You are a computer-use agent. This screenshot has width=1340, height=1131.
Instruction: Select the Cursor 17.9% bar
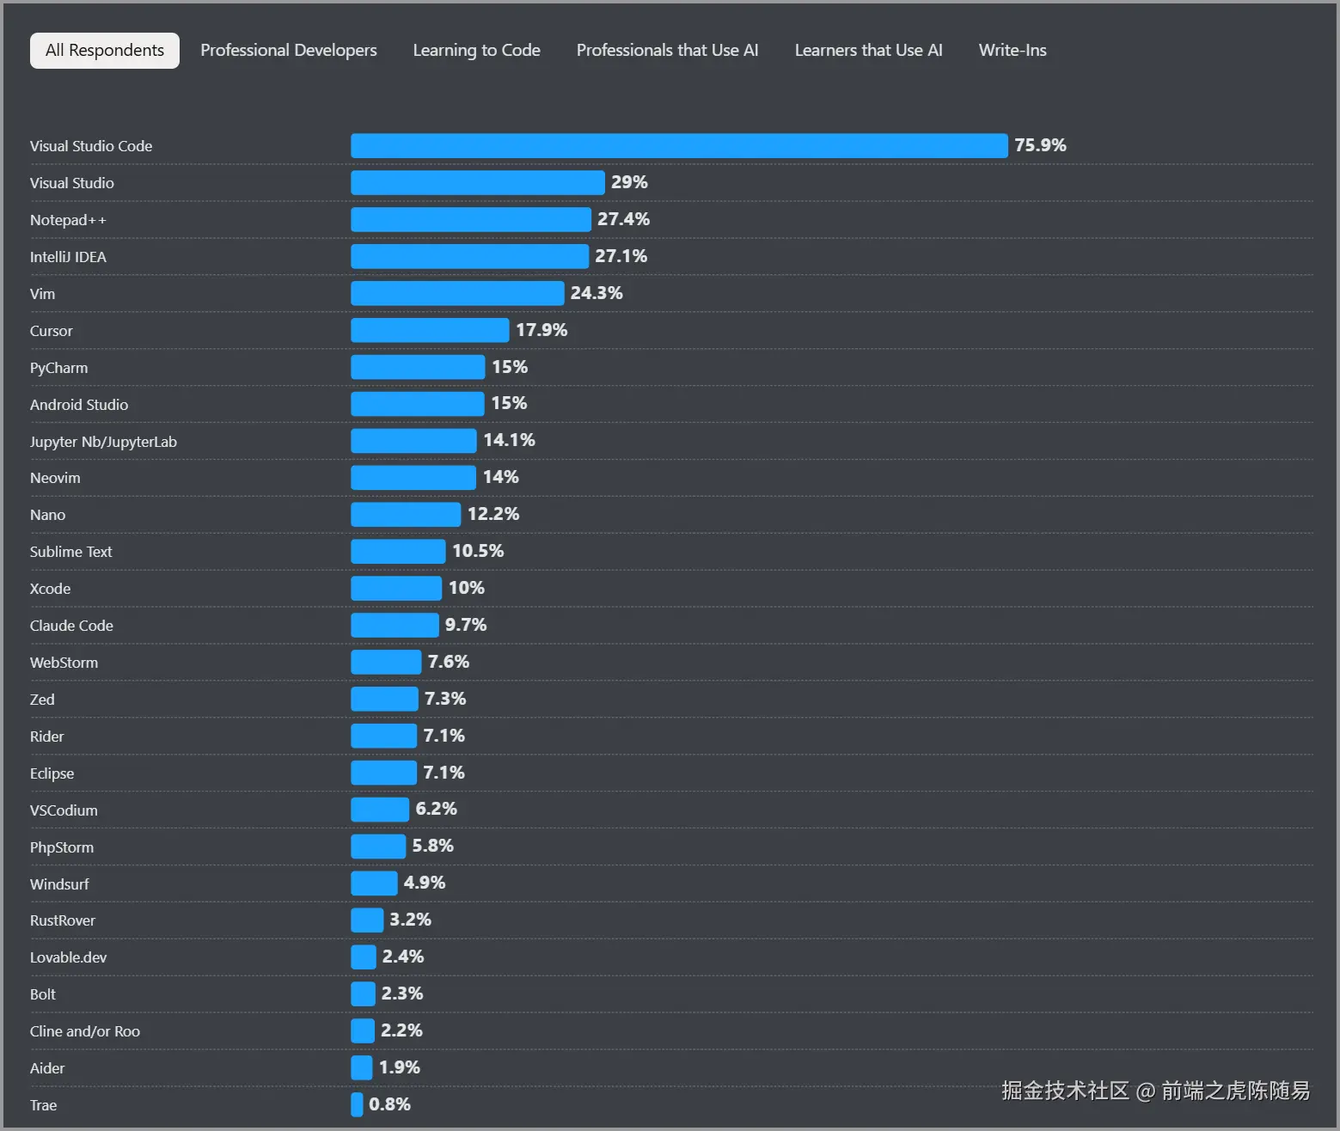click(x=430, y=331)
